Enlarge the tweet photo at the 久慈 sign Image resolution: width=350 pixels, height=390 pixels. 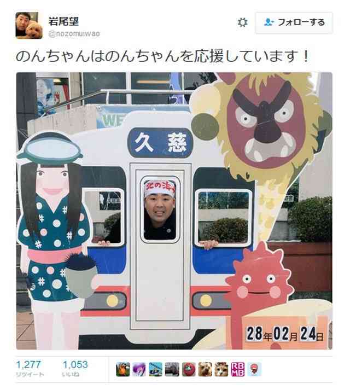[160, 143]
